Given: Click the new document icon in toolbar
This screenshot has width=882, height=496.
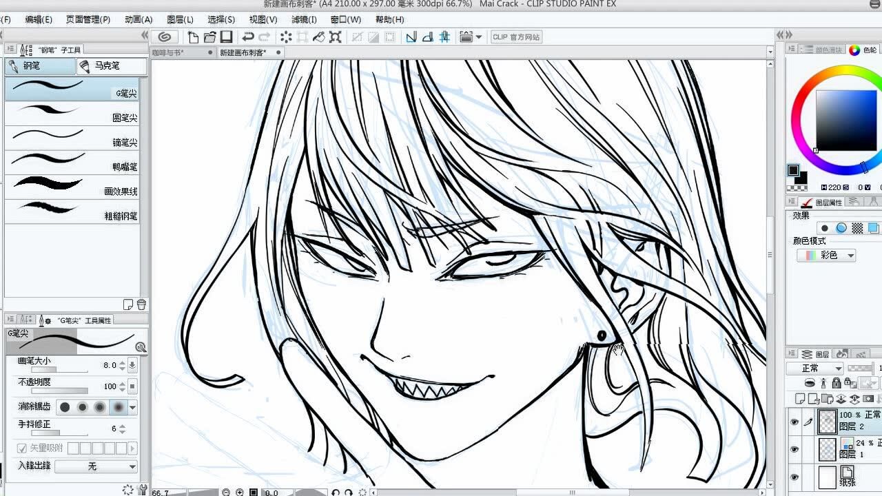Looking at the screenshot, I should point(193,37).
